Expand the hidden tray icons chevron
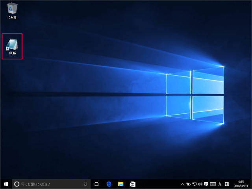The height and width of the screenshot is (189, 252). (182, 184)
